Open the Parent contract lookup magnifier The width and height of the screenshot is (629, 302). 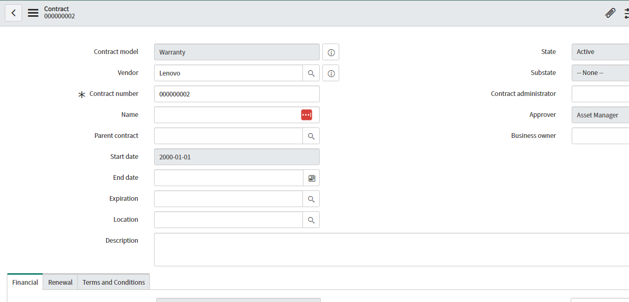point(311,136)
